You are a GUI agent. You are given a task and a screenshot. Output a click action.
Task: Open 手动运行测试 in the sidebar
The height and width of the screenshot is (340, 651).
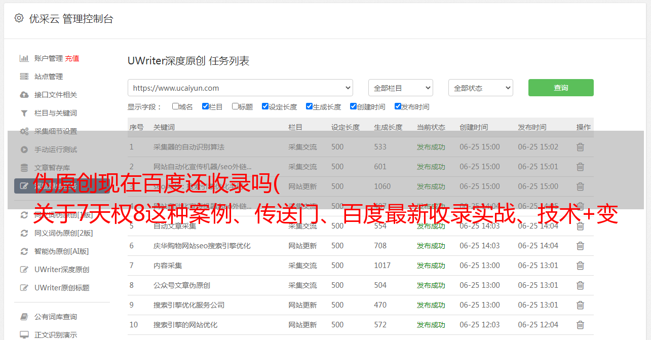pos(56,149)
